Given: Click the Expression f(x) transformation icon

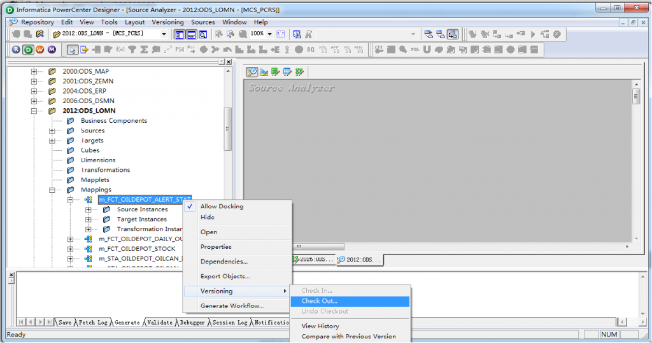Looking at the screenshot, I should point(120,50).
